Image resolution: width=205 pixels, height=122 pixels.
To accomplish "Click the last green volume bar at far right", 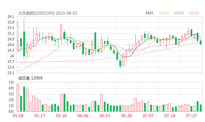I will click(201, 108).
